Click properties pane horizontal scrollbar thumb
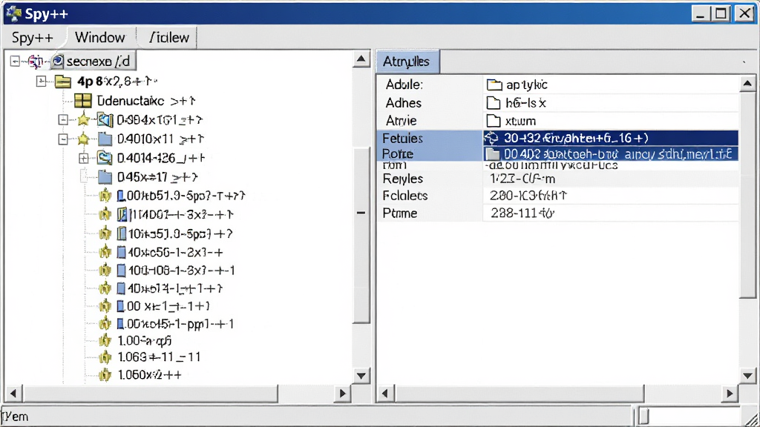 519,393
